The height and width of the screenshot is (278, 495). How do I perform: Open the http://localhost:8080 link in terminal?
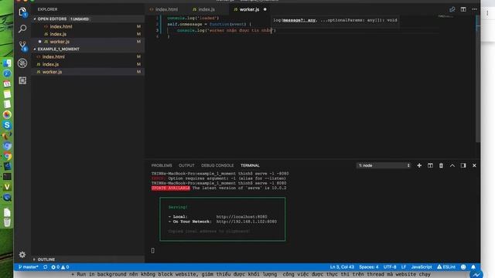coord(241,217)
